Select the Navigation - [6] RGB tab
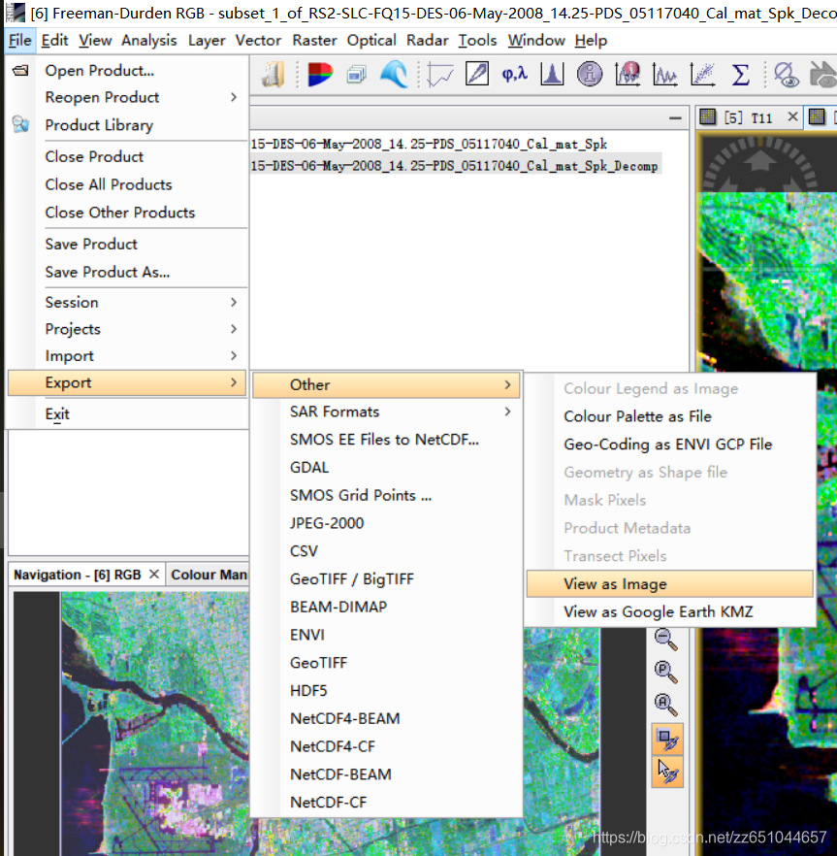Image resolution: width=837 pixels, height=856 pixels. point(77,575)
